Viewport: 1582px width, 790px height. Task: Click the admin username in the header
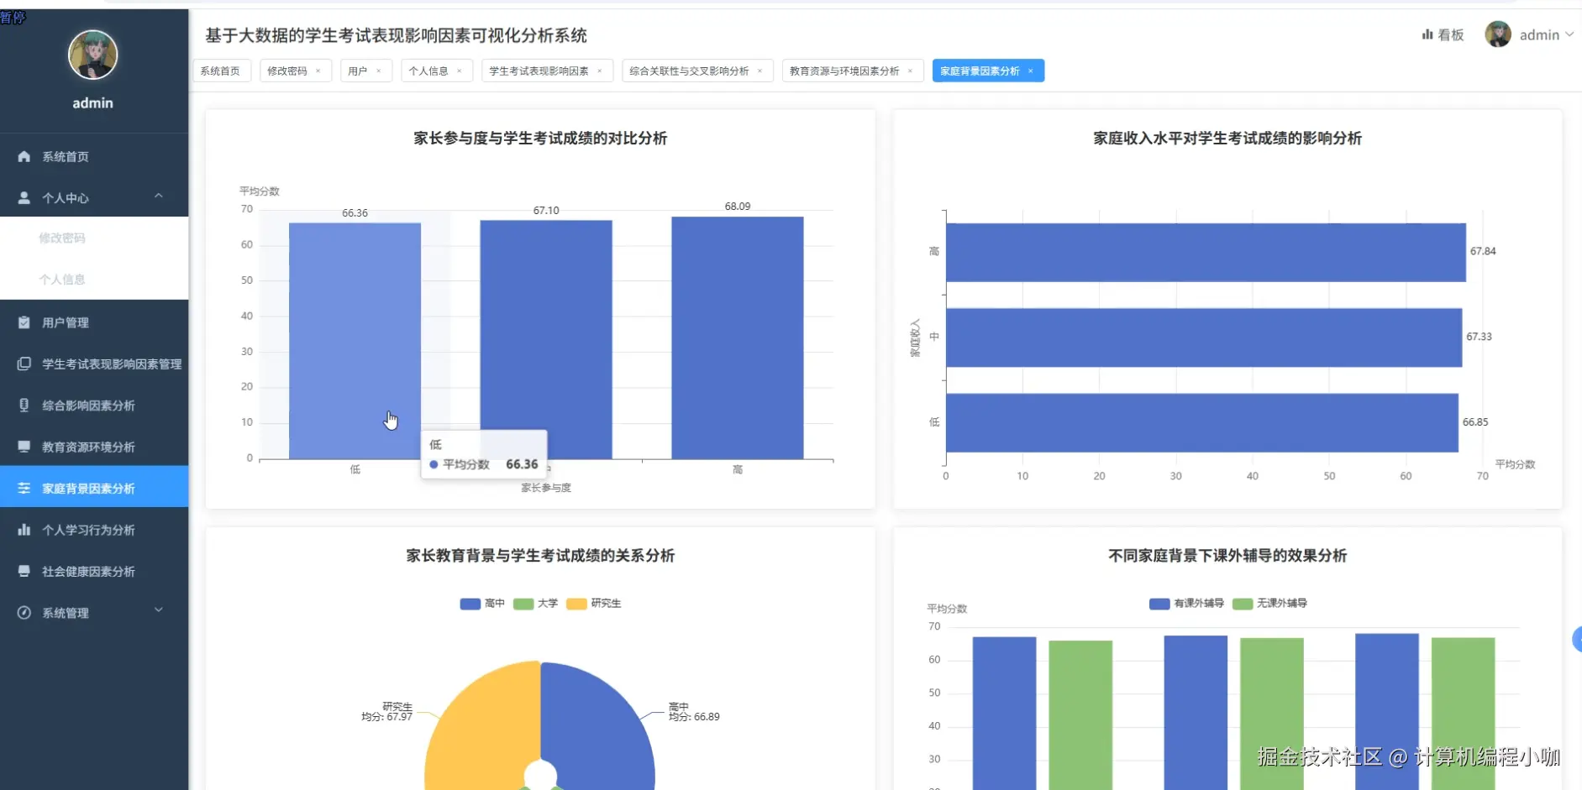1539,34
